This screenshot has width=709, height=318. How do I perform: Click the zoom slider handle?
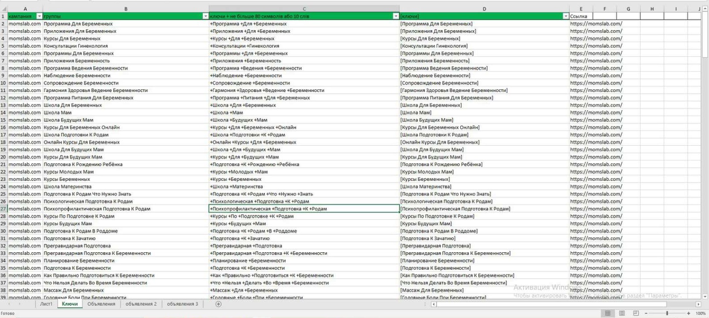[x=667, y=313]
